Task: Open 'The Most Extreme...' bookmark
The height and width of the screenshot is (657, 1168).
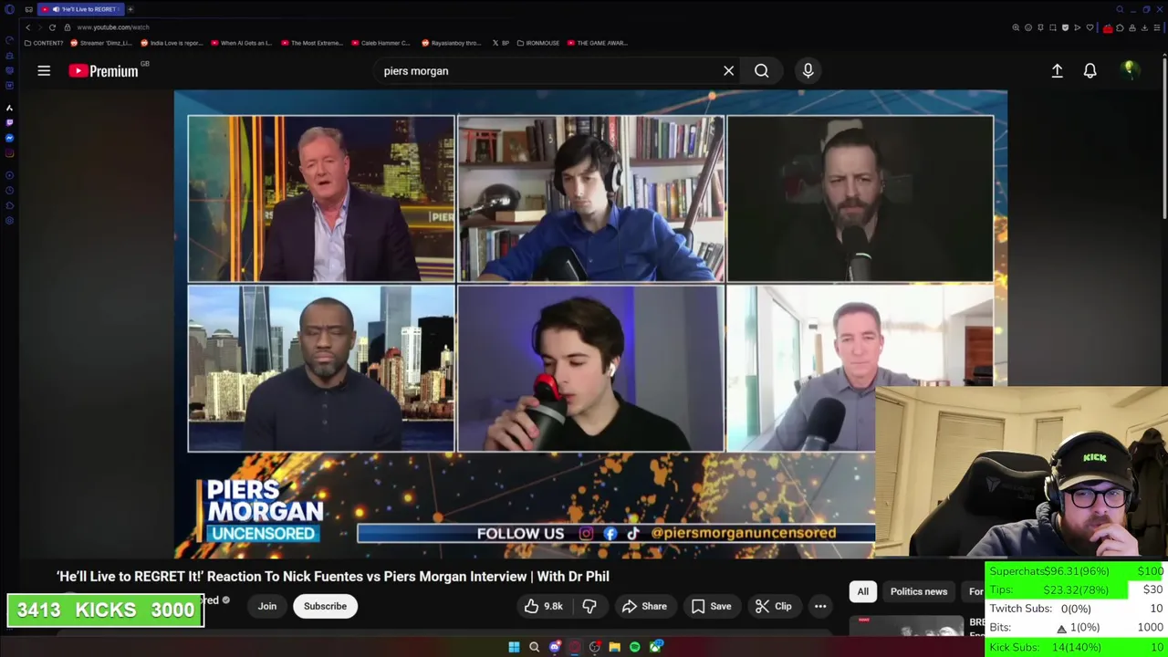Action: 312,43
